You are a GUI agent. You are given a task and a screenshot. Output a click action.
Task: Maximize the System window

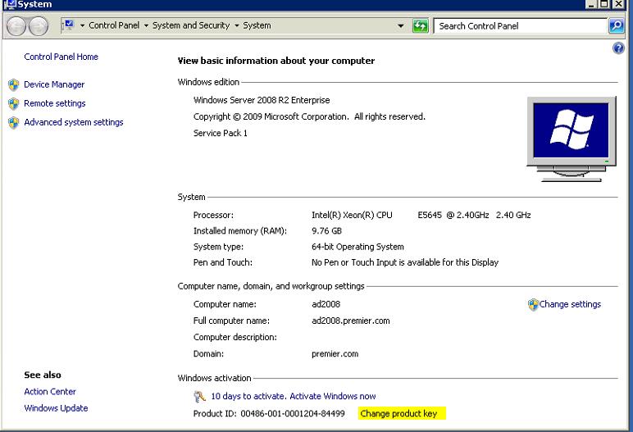604,4
